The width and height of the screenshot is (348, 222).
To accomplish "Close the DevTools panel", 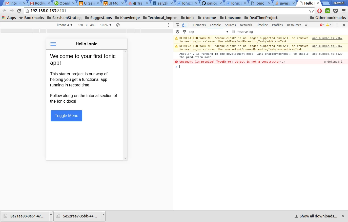I will pyautogui.click(x=344, y=25).
